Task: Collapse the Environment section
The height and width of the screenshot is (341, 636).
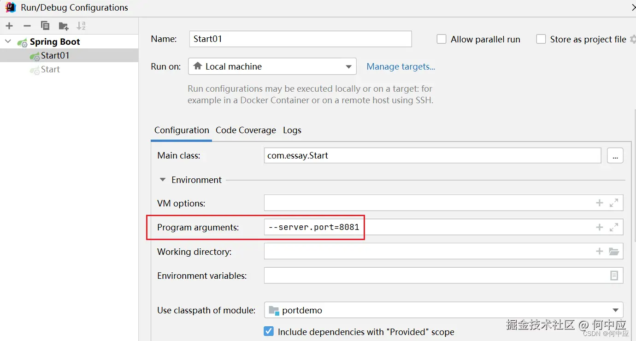Action: pos(162,180)
